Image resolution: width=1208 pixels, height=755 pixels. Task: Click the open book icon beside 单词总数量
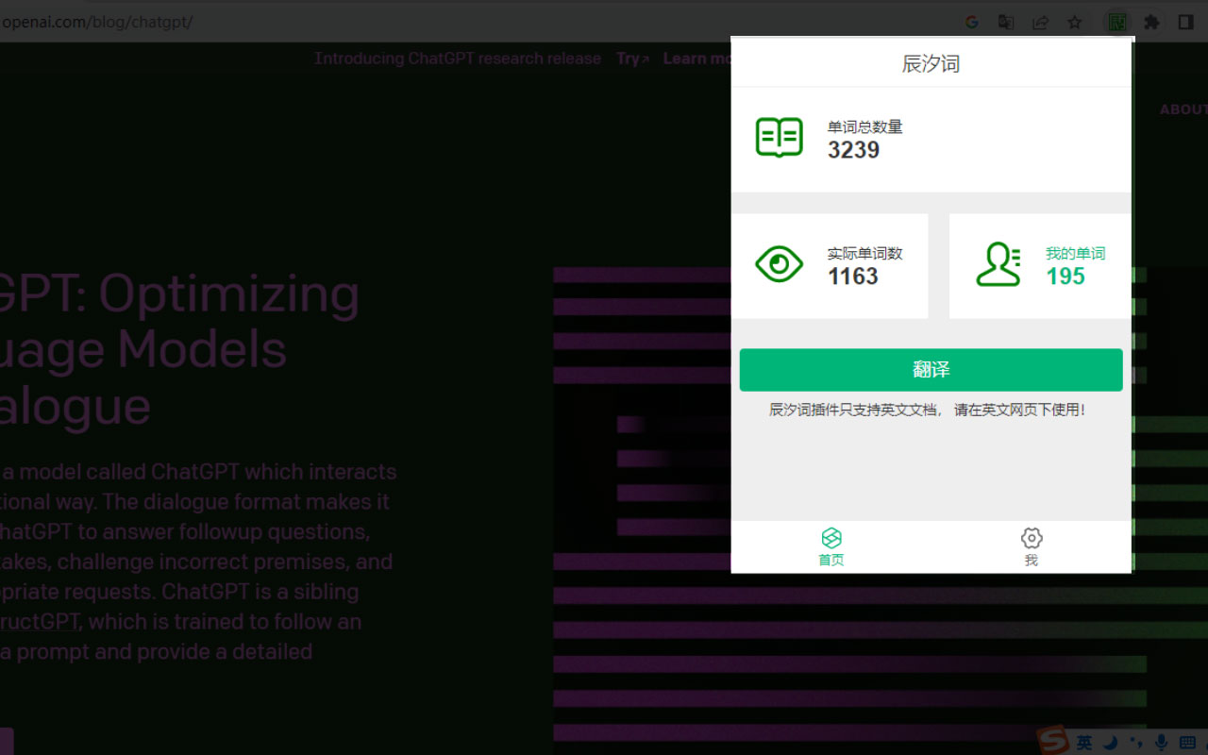tap(780, 138)
